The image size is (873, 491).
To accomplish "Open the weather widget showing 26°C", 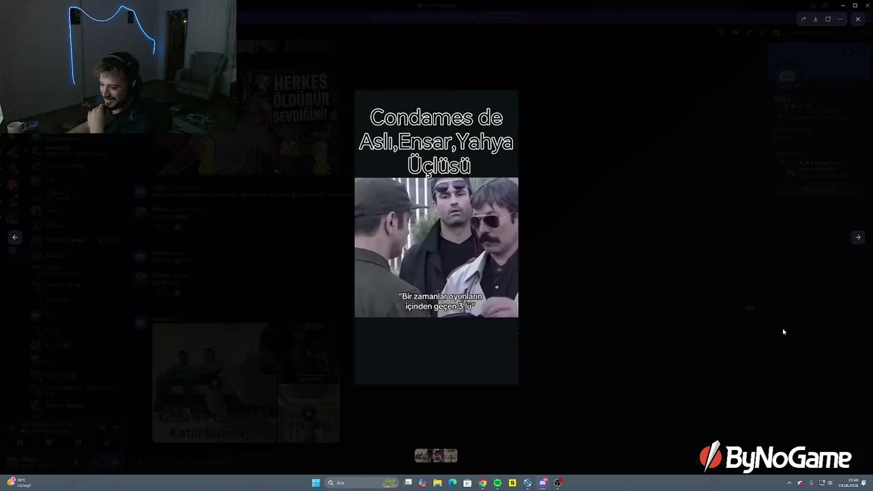I will point(18,483).
